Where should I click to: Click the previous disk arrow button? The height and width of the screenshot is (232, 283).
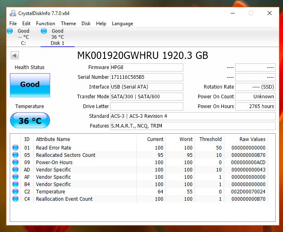(15, 56)
